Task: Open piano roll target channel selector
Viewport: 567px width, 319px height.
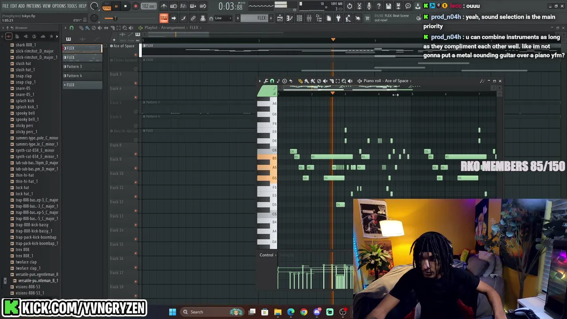Action: click(396, 81)
